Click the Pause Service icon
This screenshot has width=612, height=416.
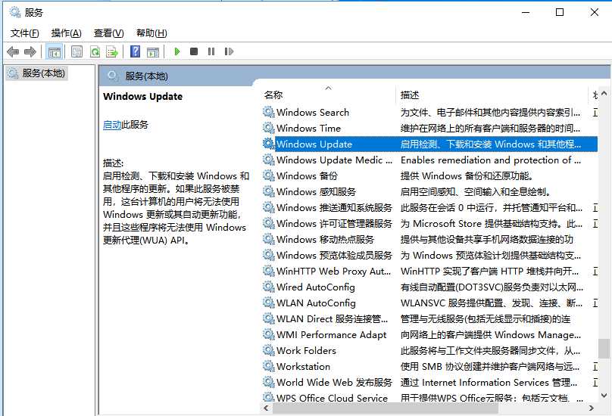coord(211,51)
